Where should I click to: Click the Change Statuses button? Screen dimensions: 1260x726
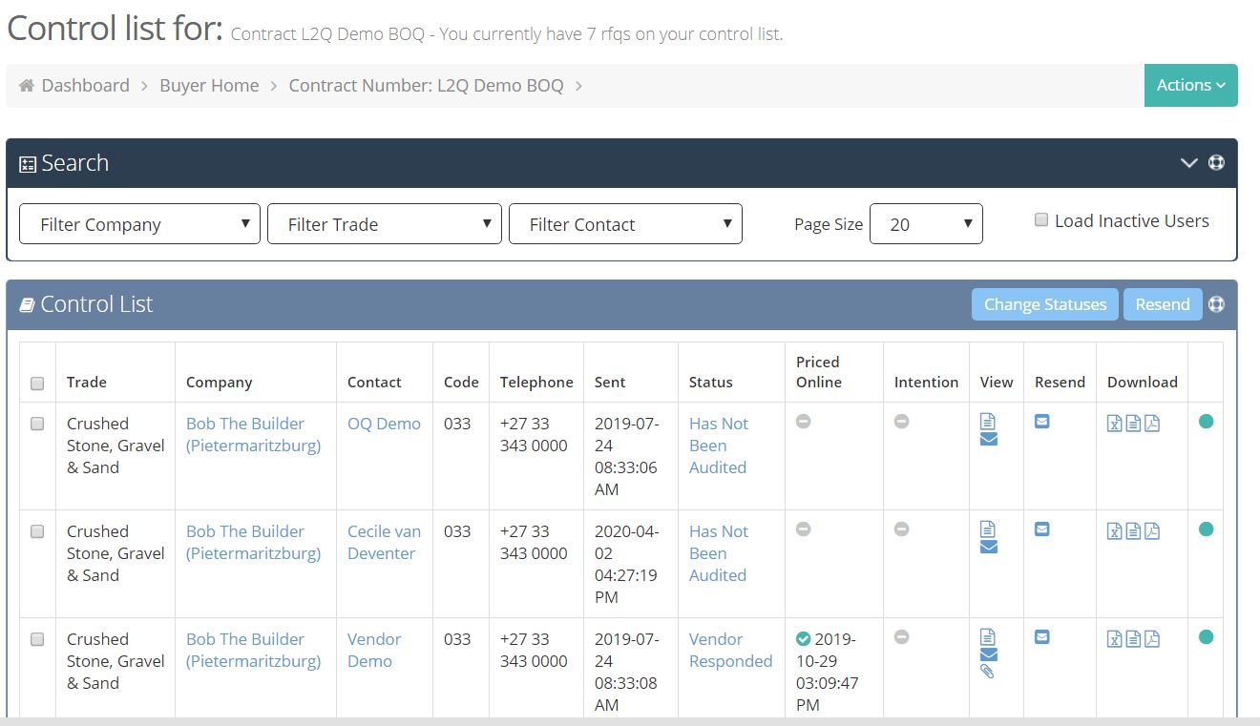(1045, 304)
